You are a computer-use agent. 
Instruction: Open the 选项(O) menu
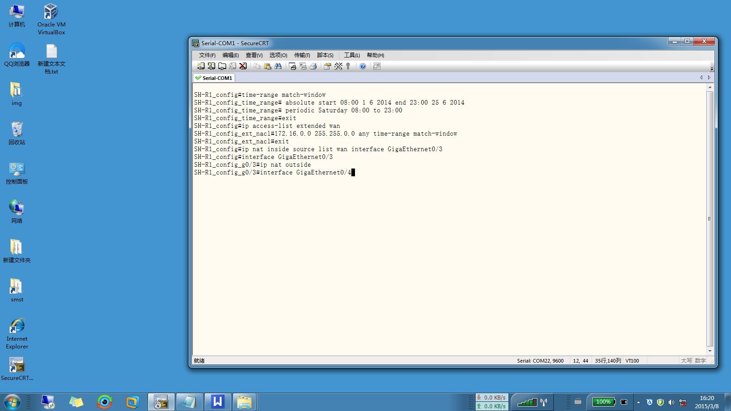[278, 55]
